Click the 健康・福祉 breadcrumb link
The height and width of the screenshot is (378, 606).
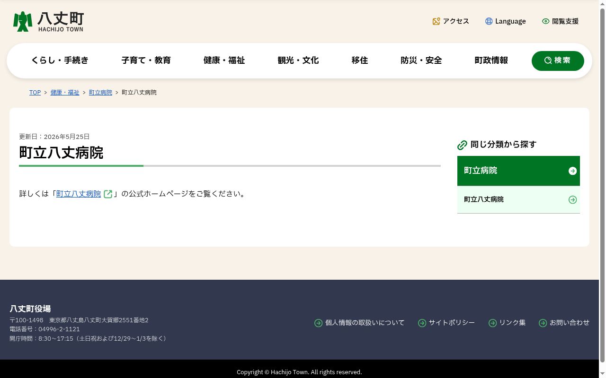[65, 93]
